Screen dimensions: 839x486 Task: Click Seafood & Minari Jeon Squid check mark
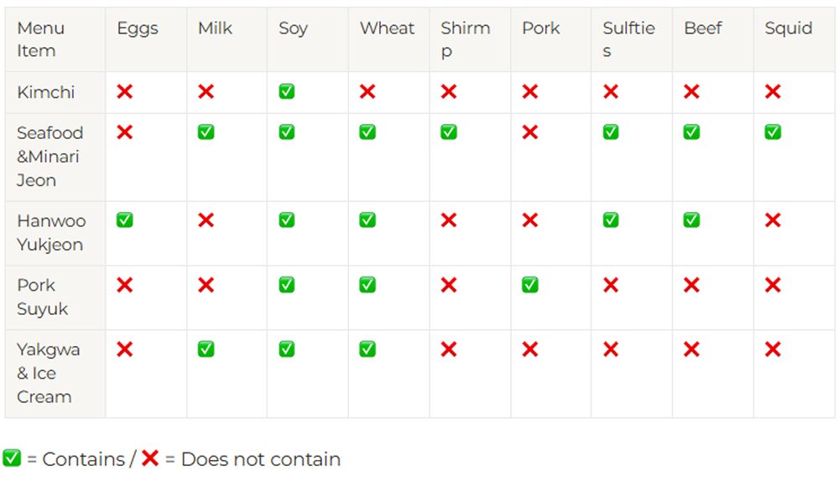tap(773, 132)
